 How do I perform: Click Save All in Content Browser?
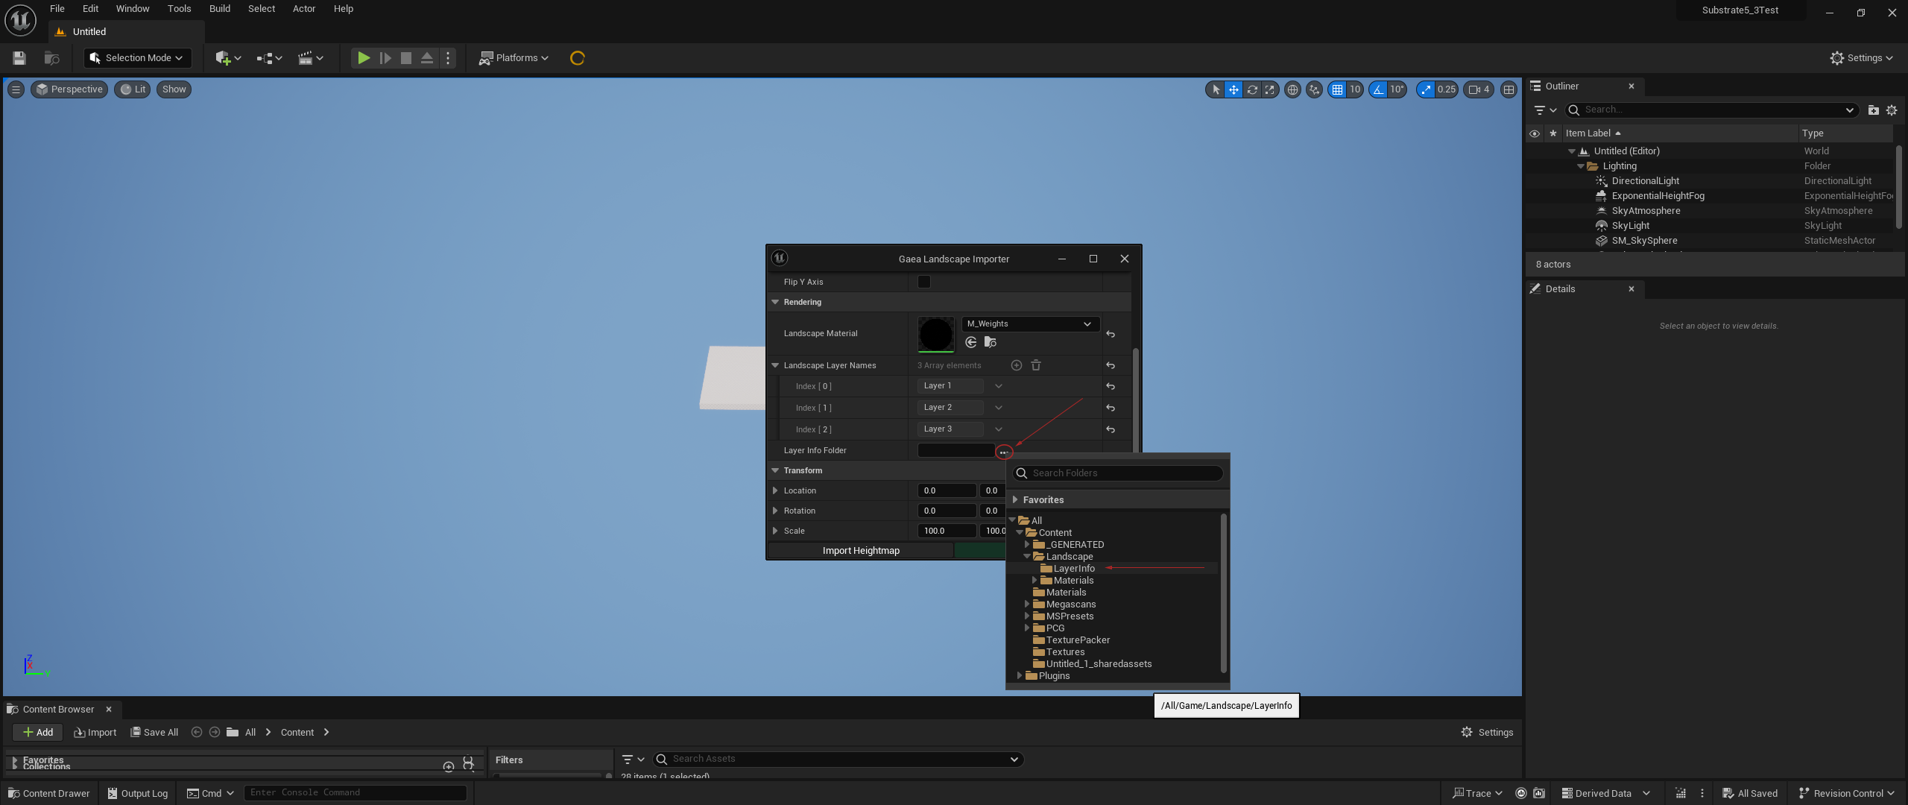(154, 733)
